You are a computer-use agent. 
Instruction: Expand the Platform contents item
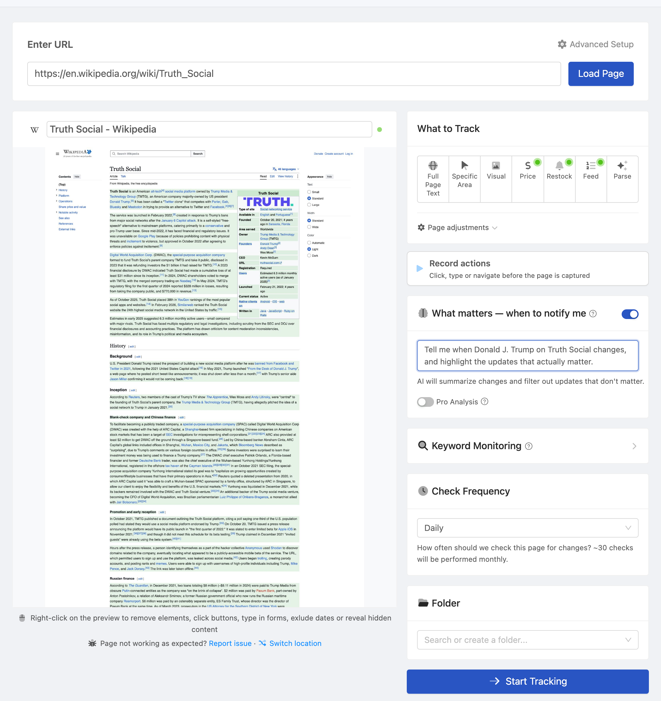tap(56, 196)
